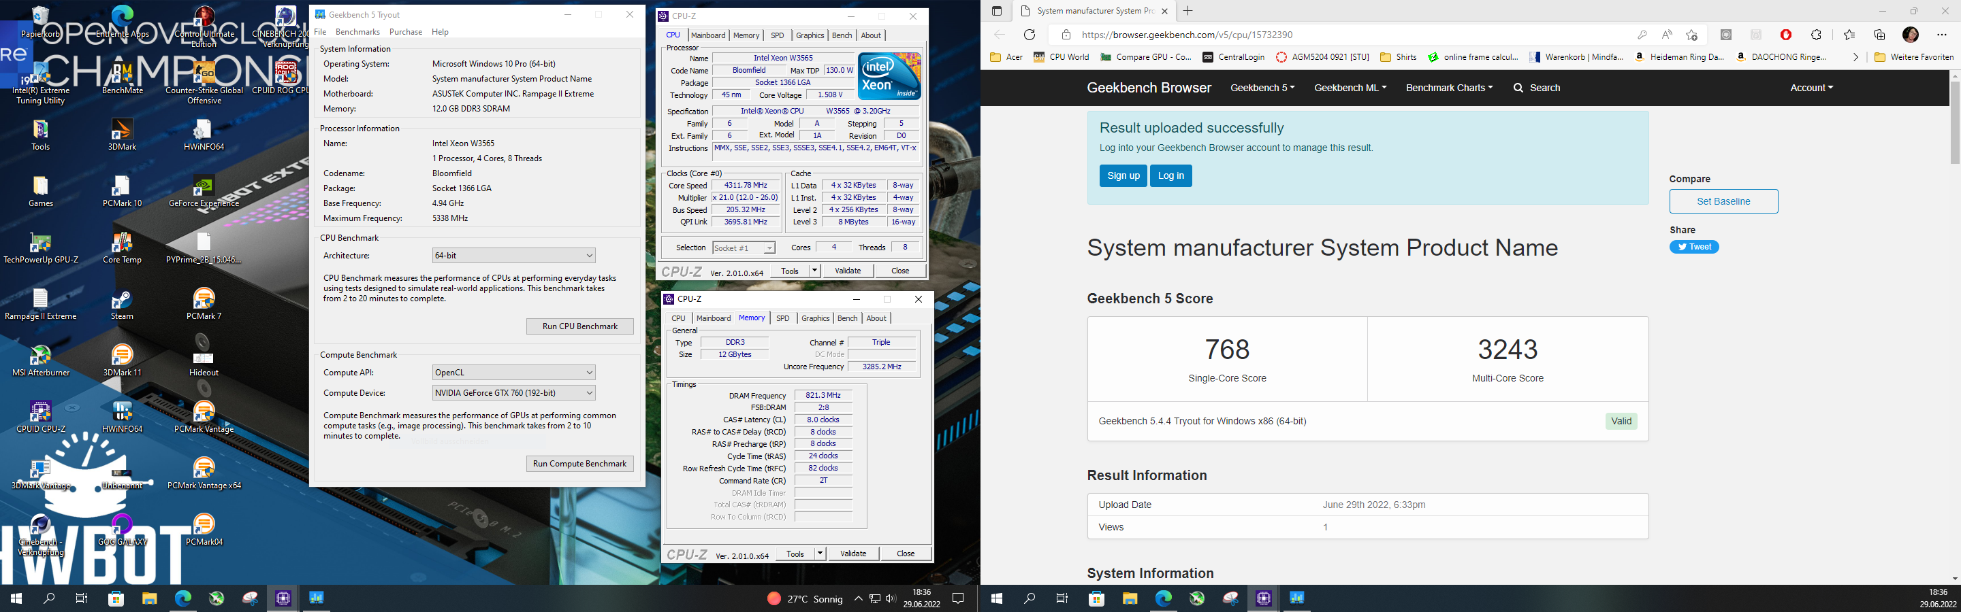Open a new browser tab
1961x612 pixels.
[1187, 11]
